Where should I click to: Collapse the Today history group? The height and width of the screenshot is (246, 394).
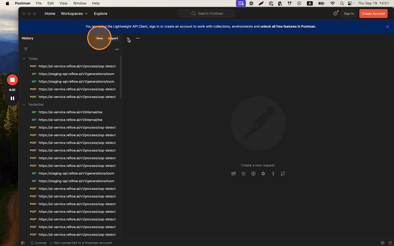[24, 58]
